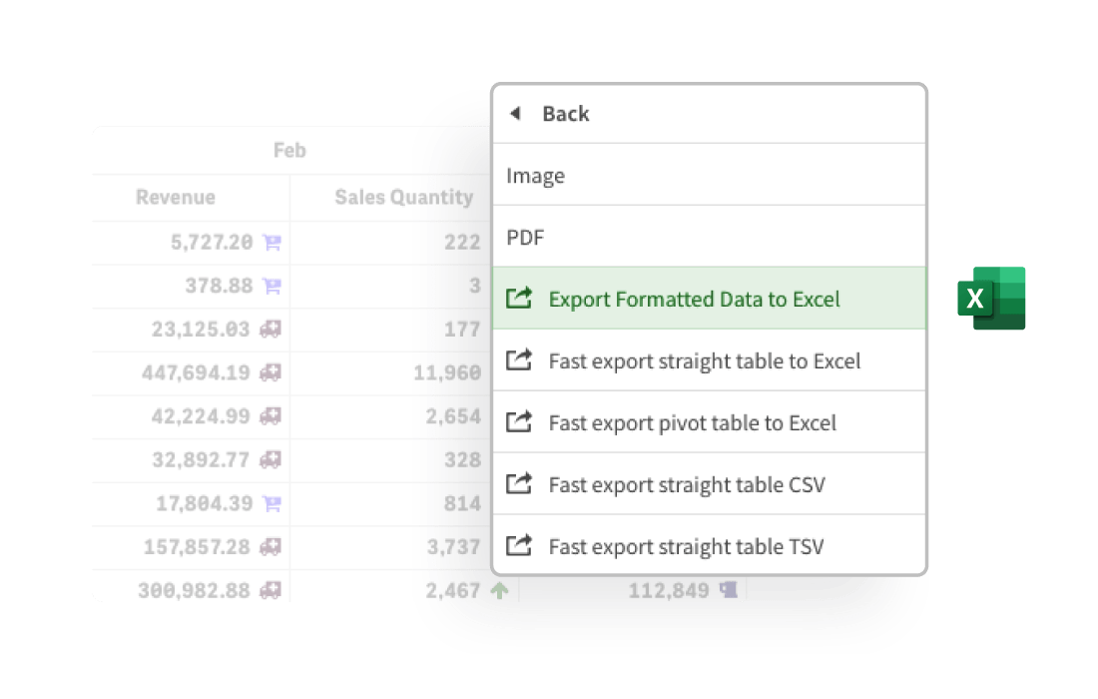Image resolution: width=1098 pixels, height=699 pixels.
Task: Click the green up arrow next to 2,467
Action: [x=502, y=589]
